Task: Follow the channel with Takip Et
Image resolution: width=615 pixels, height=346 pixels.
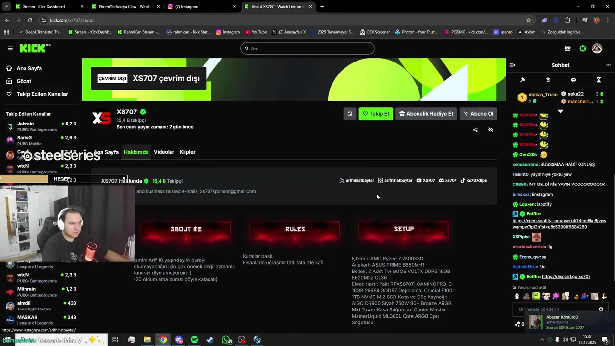Action: [376, 114]
